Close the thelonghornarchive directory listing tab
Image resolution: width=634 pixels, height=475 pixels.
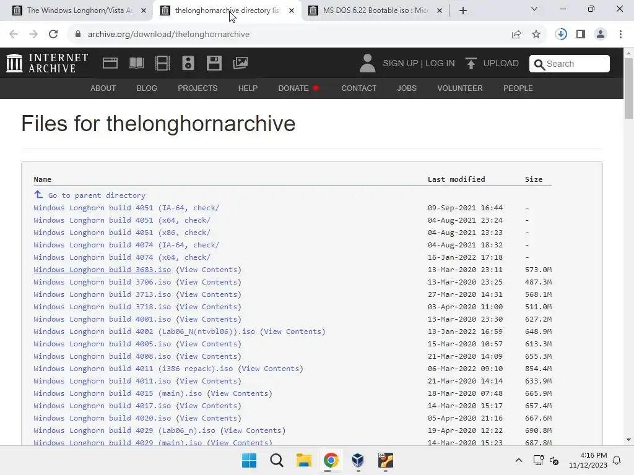292,11
